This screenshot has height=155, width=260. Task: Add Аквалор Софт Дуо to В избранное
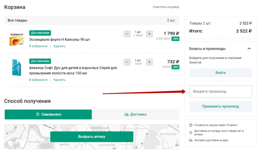click(x=38, y=80)
